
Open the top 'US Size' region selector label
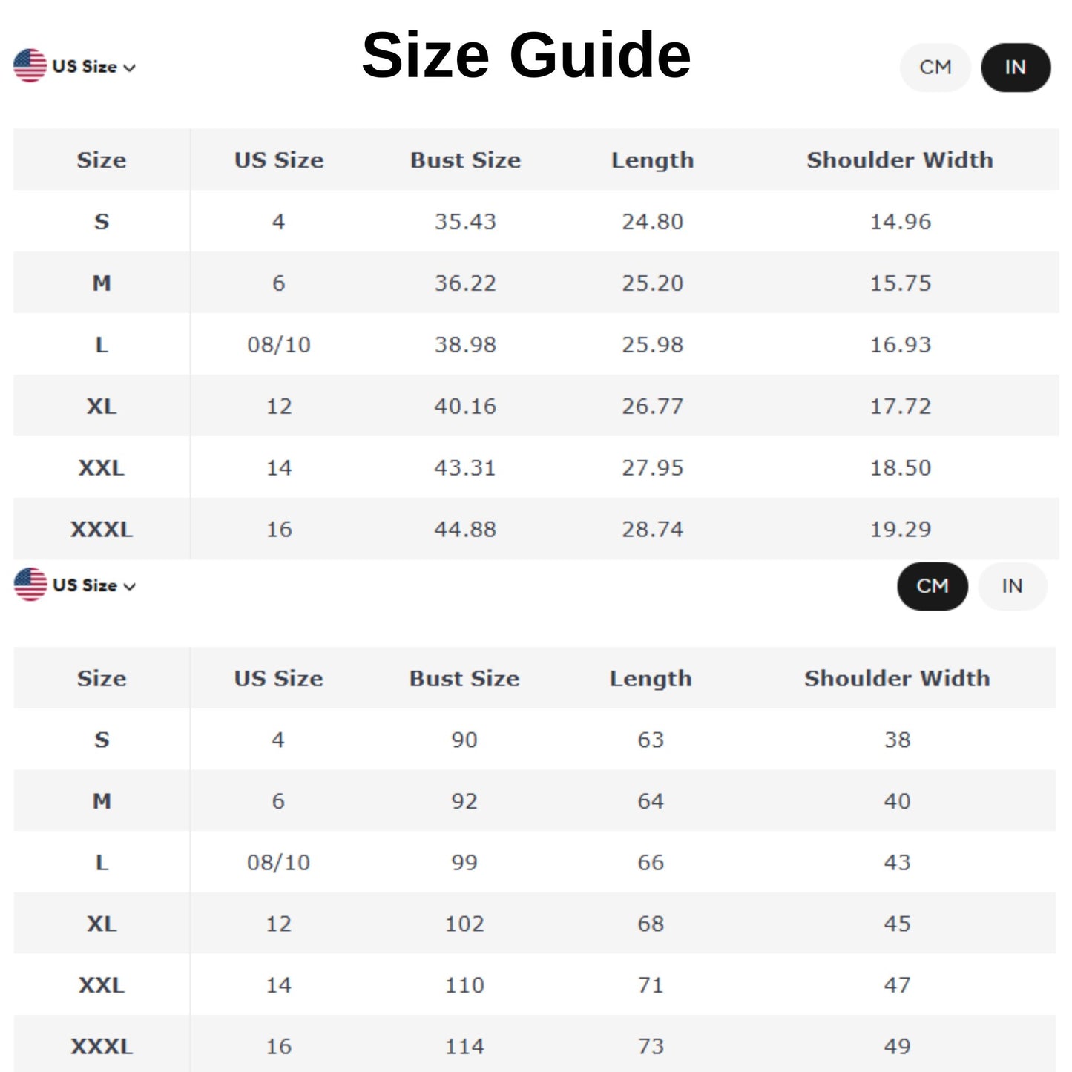point(85,67)
